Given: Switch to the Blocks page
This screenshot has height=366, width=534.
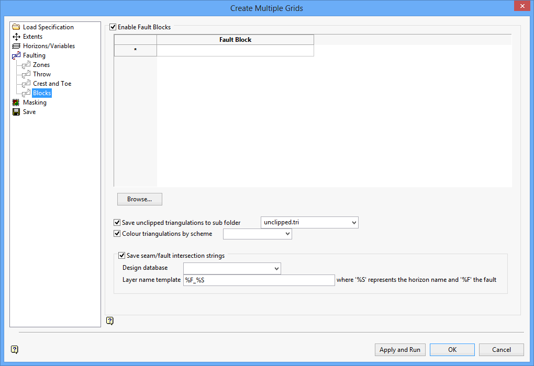Looking at the screenshot, I should pos(41,93).
